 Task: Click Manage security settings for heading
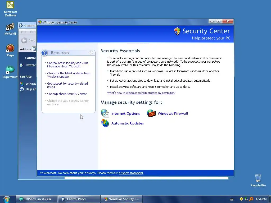(131, 102)
